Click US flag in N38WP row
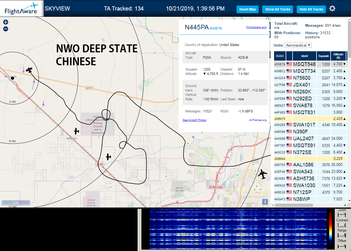 tap(289, 199)
